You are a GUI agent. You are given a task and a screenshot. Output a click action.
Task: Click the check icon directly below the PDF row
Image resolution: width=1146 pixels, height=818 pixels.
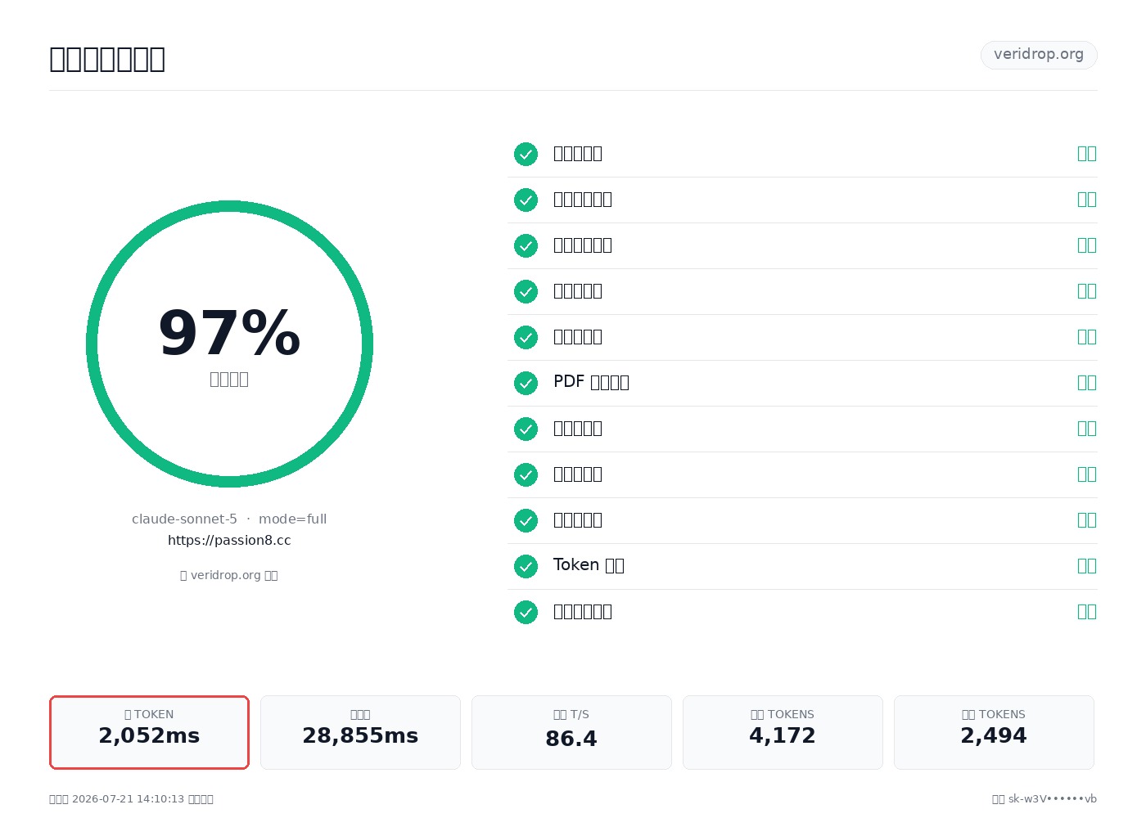(526, 429)
